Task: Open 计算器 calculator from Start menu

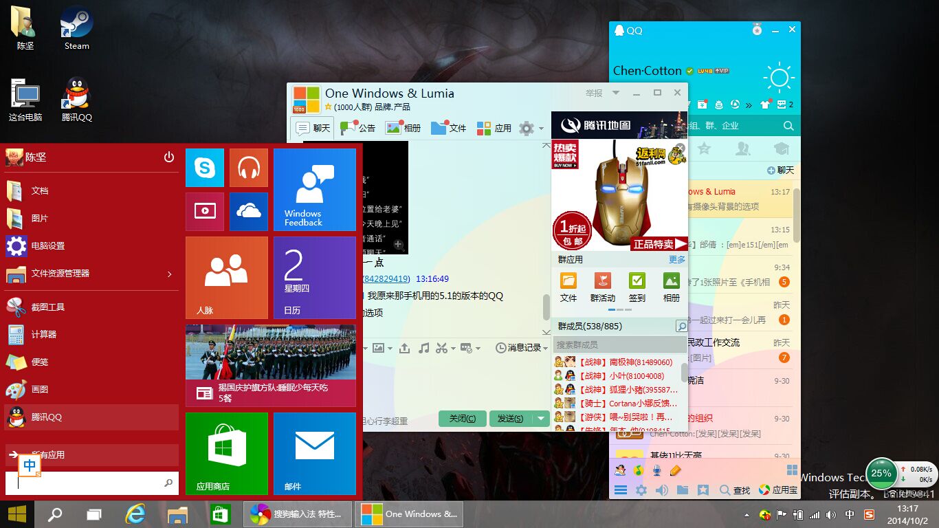Action: click(x=91, y=334)
